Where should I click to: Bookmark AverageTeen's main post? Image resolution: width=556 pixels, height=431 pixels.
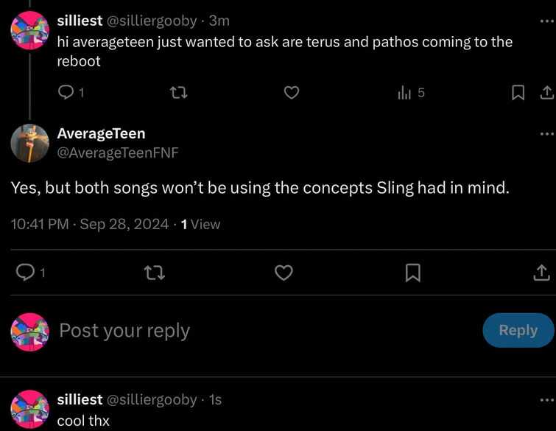tap(413, 273)
